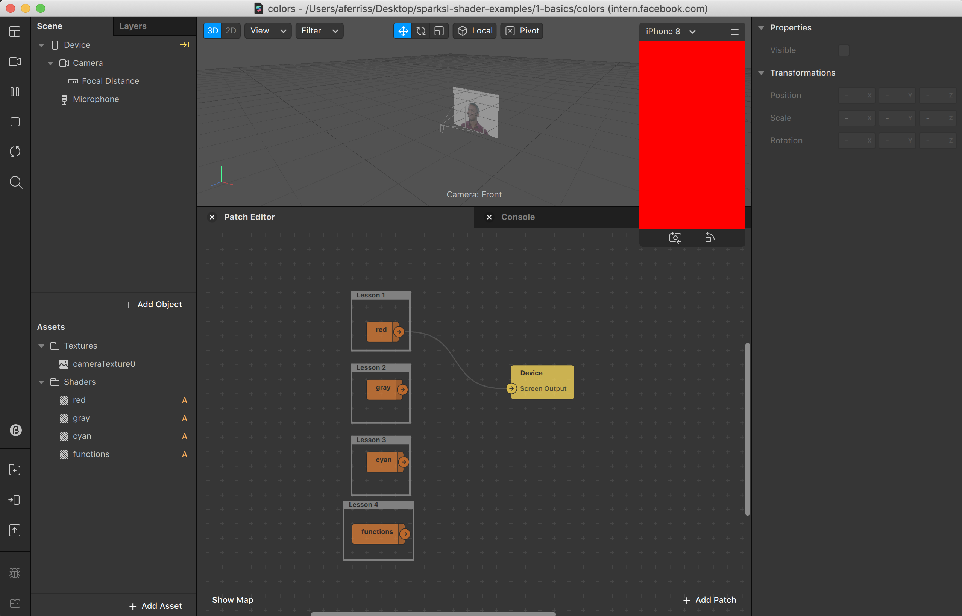Viewport: 962px width, 616px height.
Task: Open the simulator hamburger menu
Action: pyautogui.click(x=734, y=32)
